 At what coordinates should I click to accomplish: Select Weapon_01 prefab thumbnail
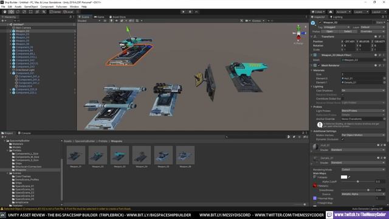pyautogui.click(x=75, y=156)
